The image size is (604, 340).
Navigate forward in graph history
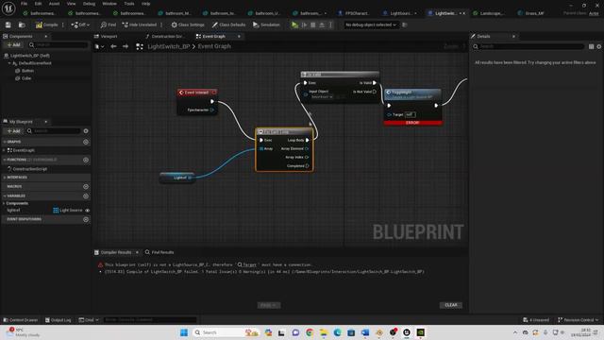(126, 46)
